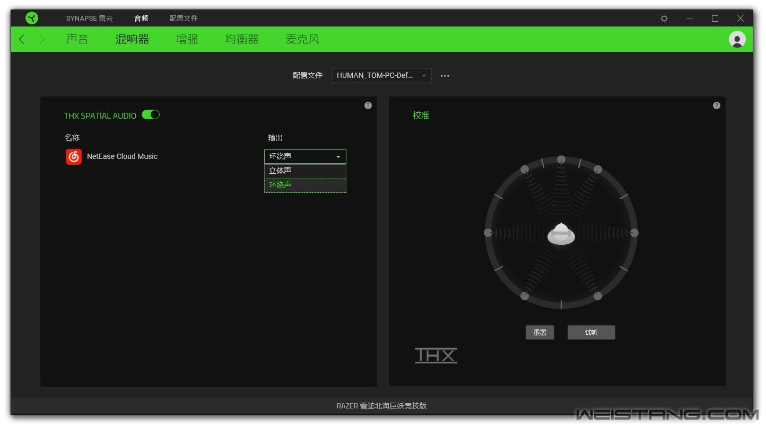766x427 pixels.
Task: Open the profile options three-dot menu
Action: pos(445,76)
